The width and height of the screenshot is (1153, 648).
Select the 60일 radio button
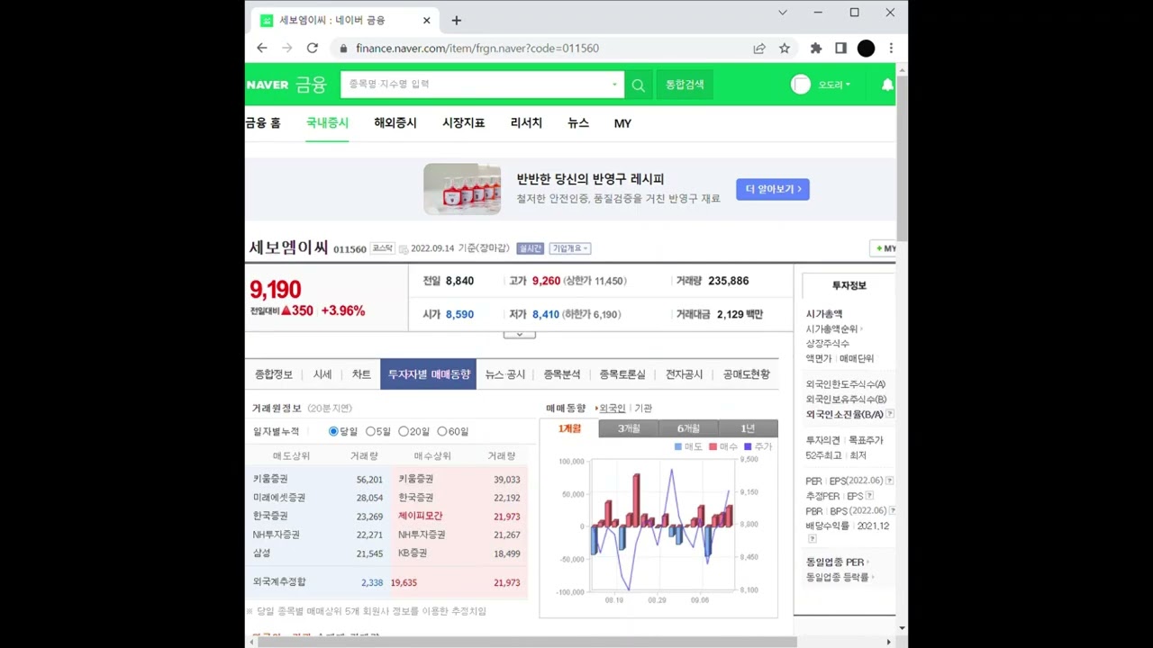pos(442,432)
